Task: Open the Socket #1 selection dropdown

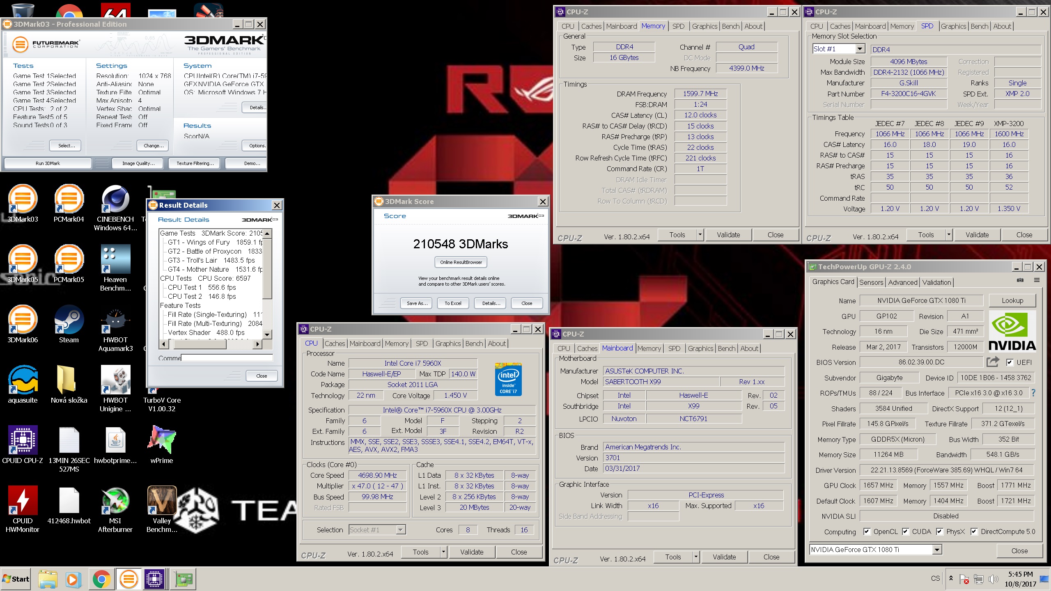Action: (400, 530)
